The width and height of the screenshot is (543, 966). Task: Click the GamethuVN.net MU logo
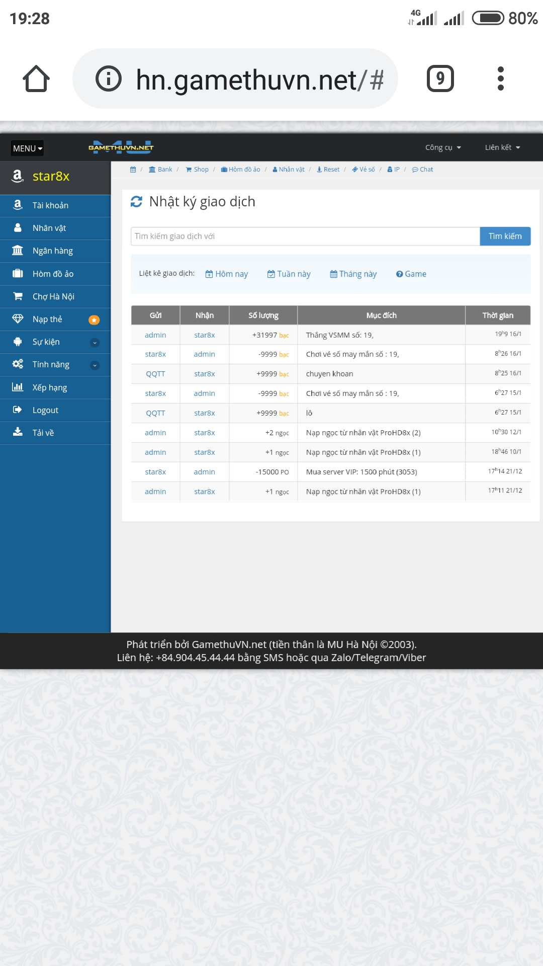click(121, 147)
